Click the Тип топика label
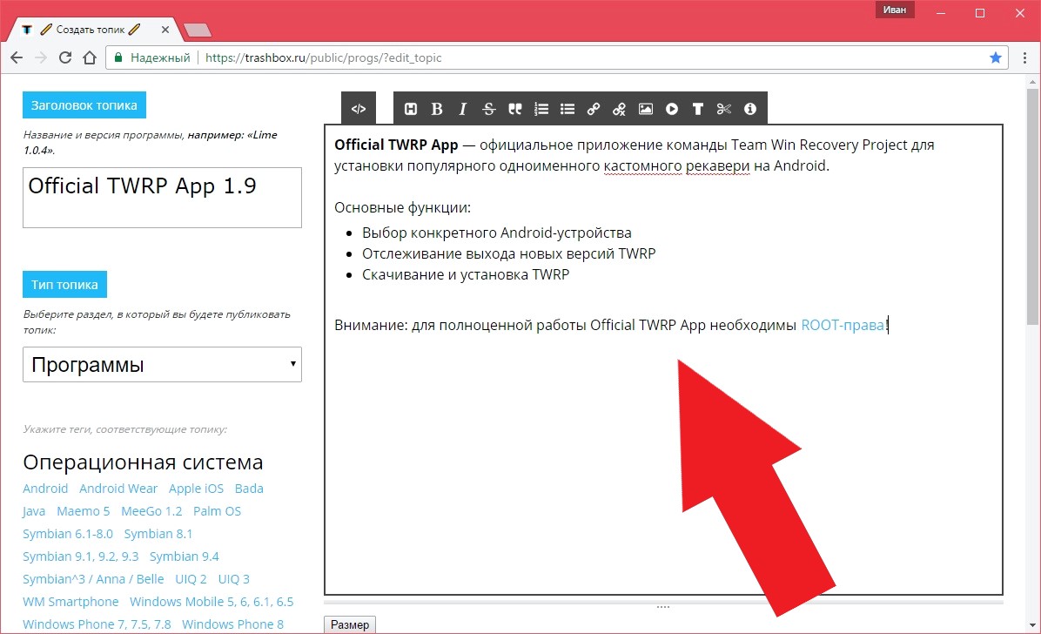1041x634 pixels. coord(64,285)
